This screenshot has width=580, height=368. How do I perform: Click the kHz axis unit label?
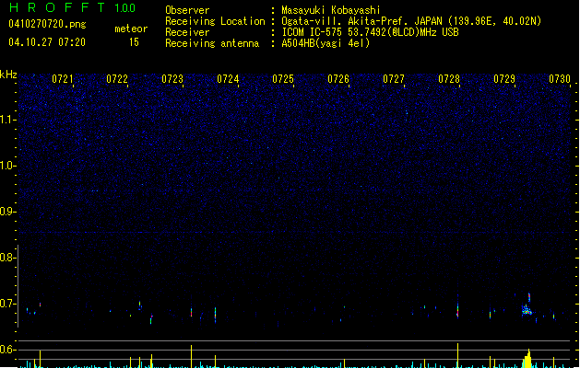[x=8, y=75]
